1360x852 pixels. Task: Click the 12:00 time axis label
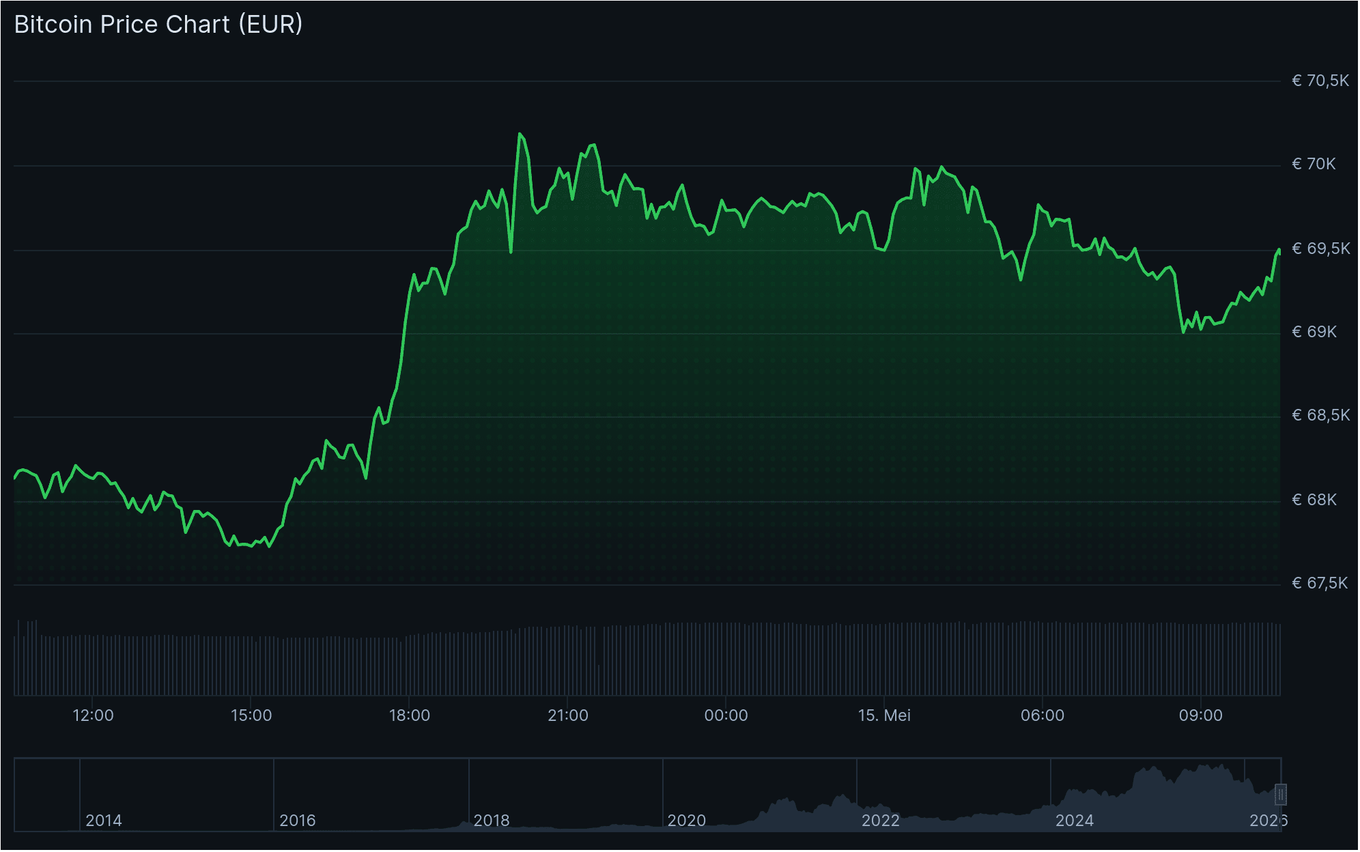point(93,715)
